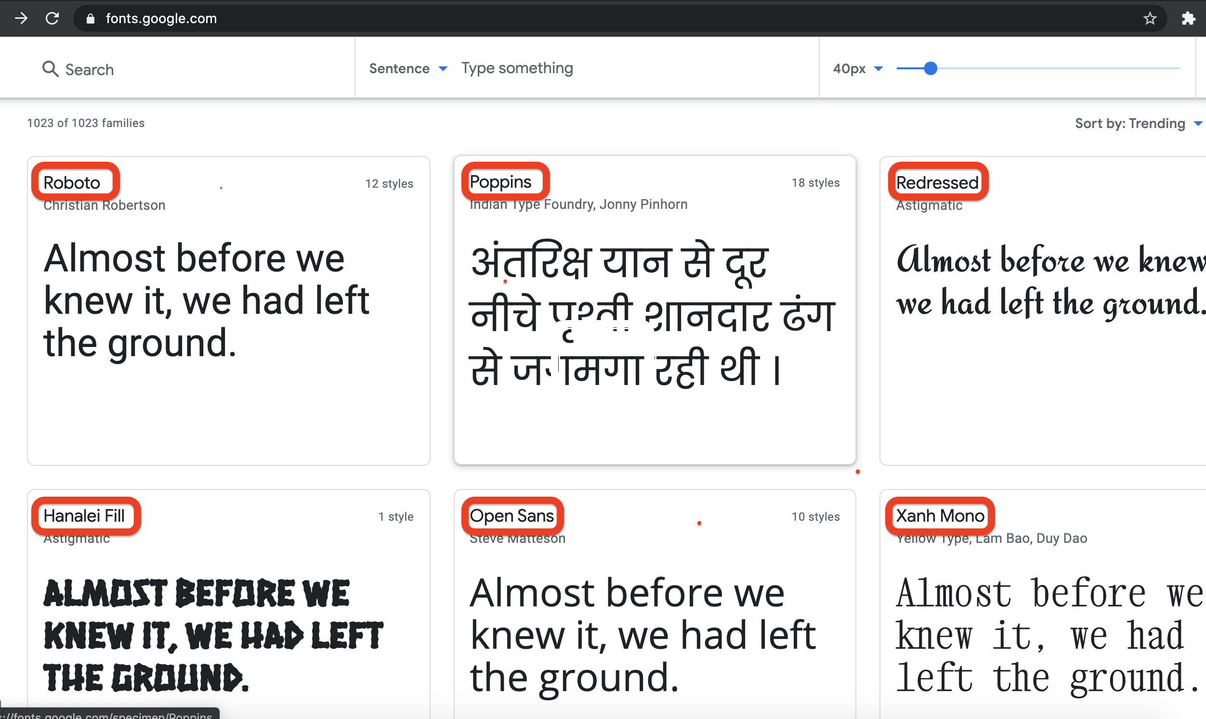
Task: Click designer name 'Christian Robertson'
Action: click(104, 205)
